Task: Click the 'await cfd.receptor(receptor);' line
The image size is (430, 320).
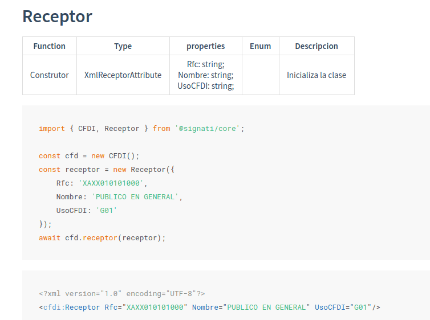Action: 102,238
